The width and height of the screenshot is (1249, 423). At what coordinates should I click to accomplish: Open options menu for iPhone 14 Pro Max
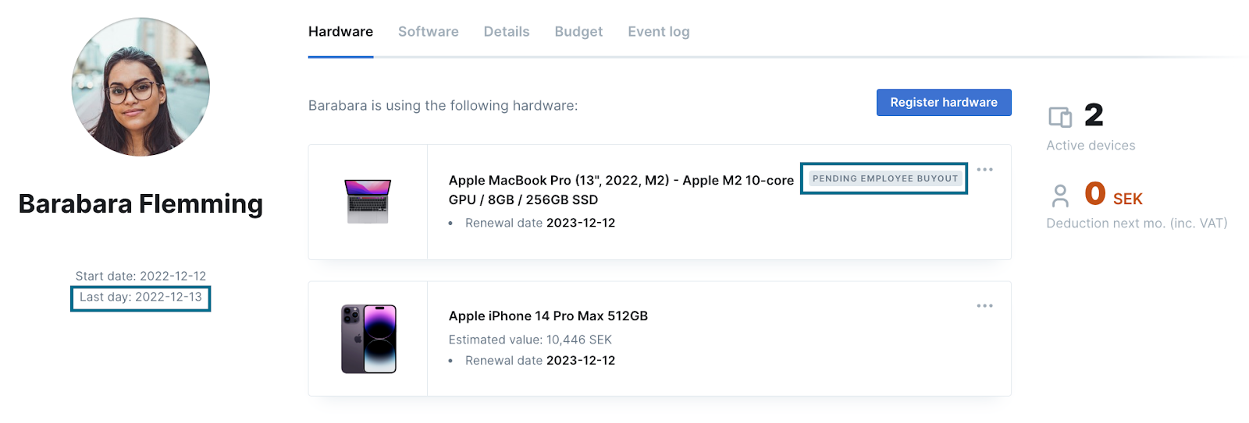[x=985, y=305]
